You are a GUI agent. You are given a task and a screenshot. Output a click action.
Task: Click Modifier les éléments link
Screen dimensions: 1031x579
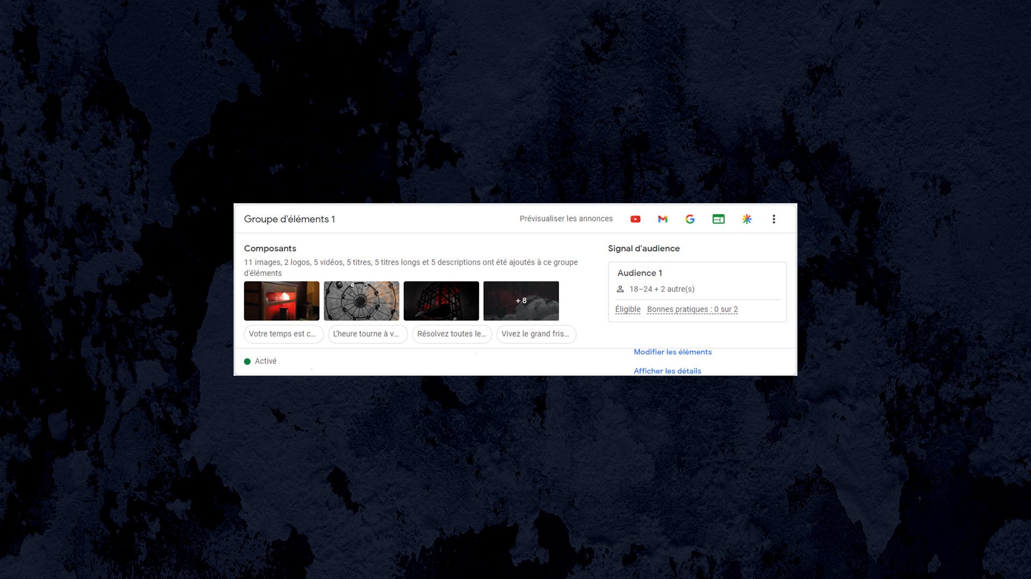[x=672, y=352]
